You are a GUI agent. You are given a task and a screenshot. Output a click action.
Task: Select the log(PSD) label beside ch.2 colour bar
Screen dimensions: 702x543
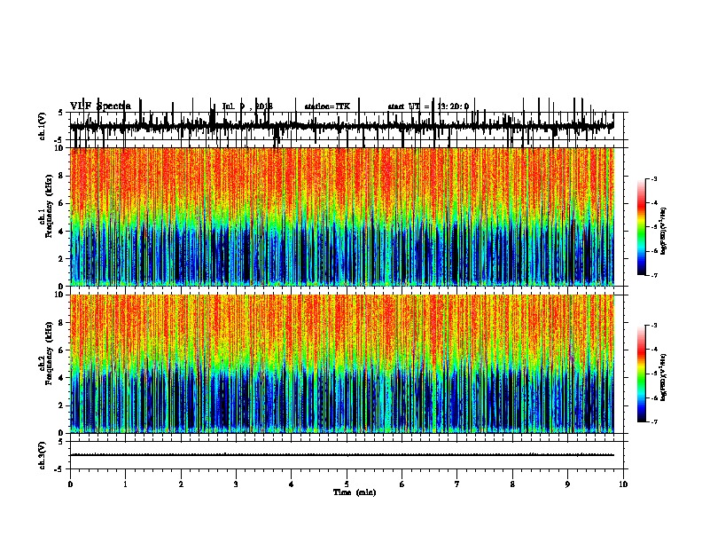click(x=663, y=377)
